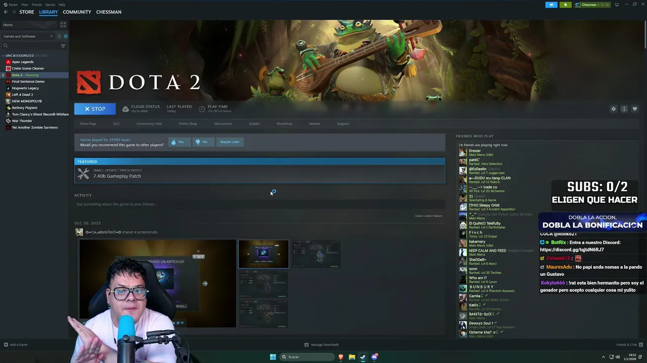Open the Support link
The width and height of the screenshot is (647, 363).
343,124
